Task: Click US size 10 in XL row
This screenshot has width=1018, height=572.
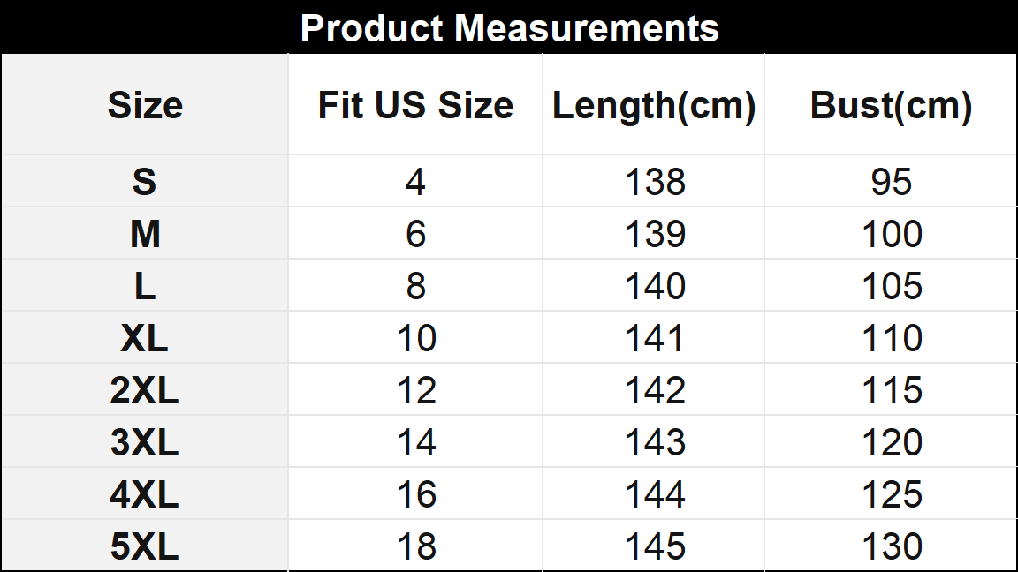Action: pos(415,338)
